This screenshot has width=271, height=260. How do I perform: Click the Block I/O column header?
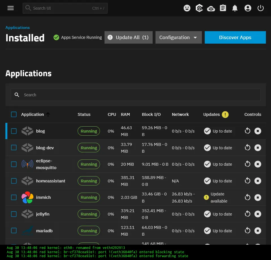(x=151, y=114)
